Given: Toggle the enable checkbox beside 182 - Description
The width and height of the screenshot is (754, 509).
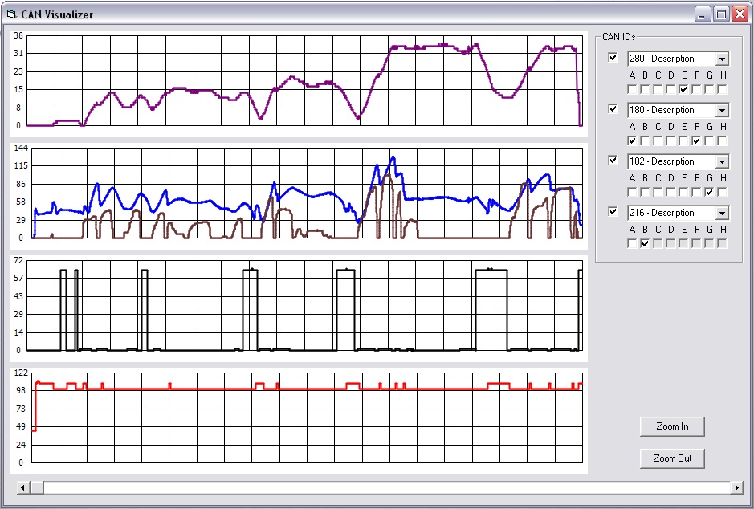Looking at the screenshot, I should pos(613,160).
